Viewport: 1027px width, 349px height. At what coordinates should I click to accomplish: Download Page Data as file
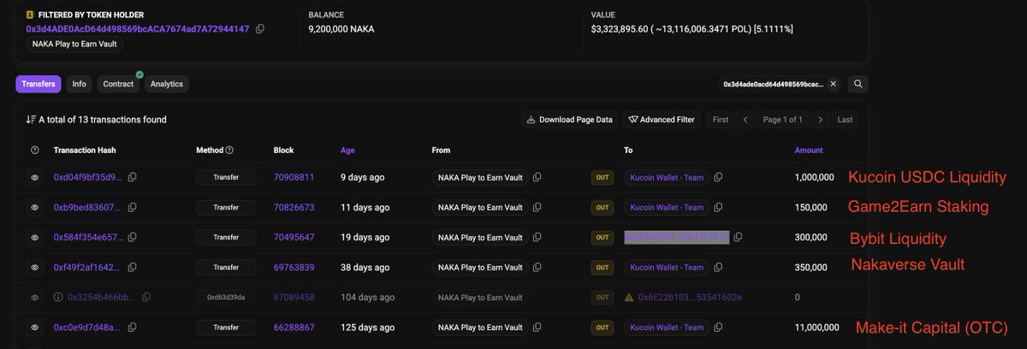point(570,120)
